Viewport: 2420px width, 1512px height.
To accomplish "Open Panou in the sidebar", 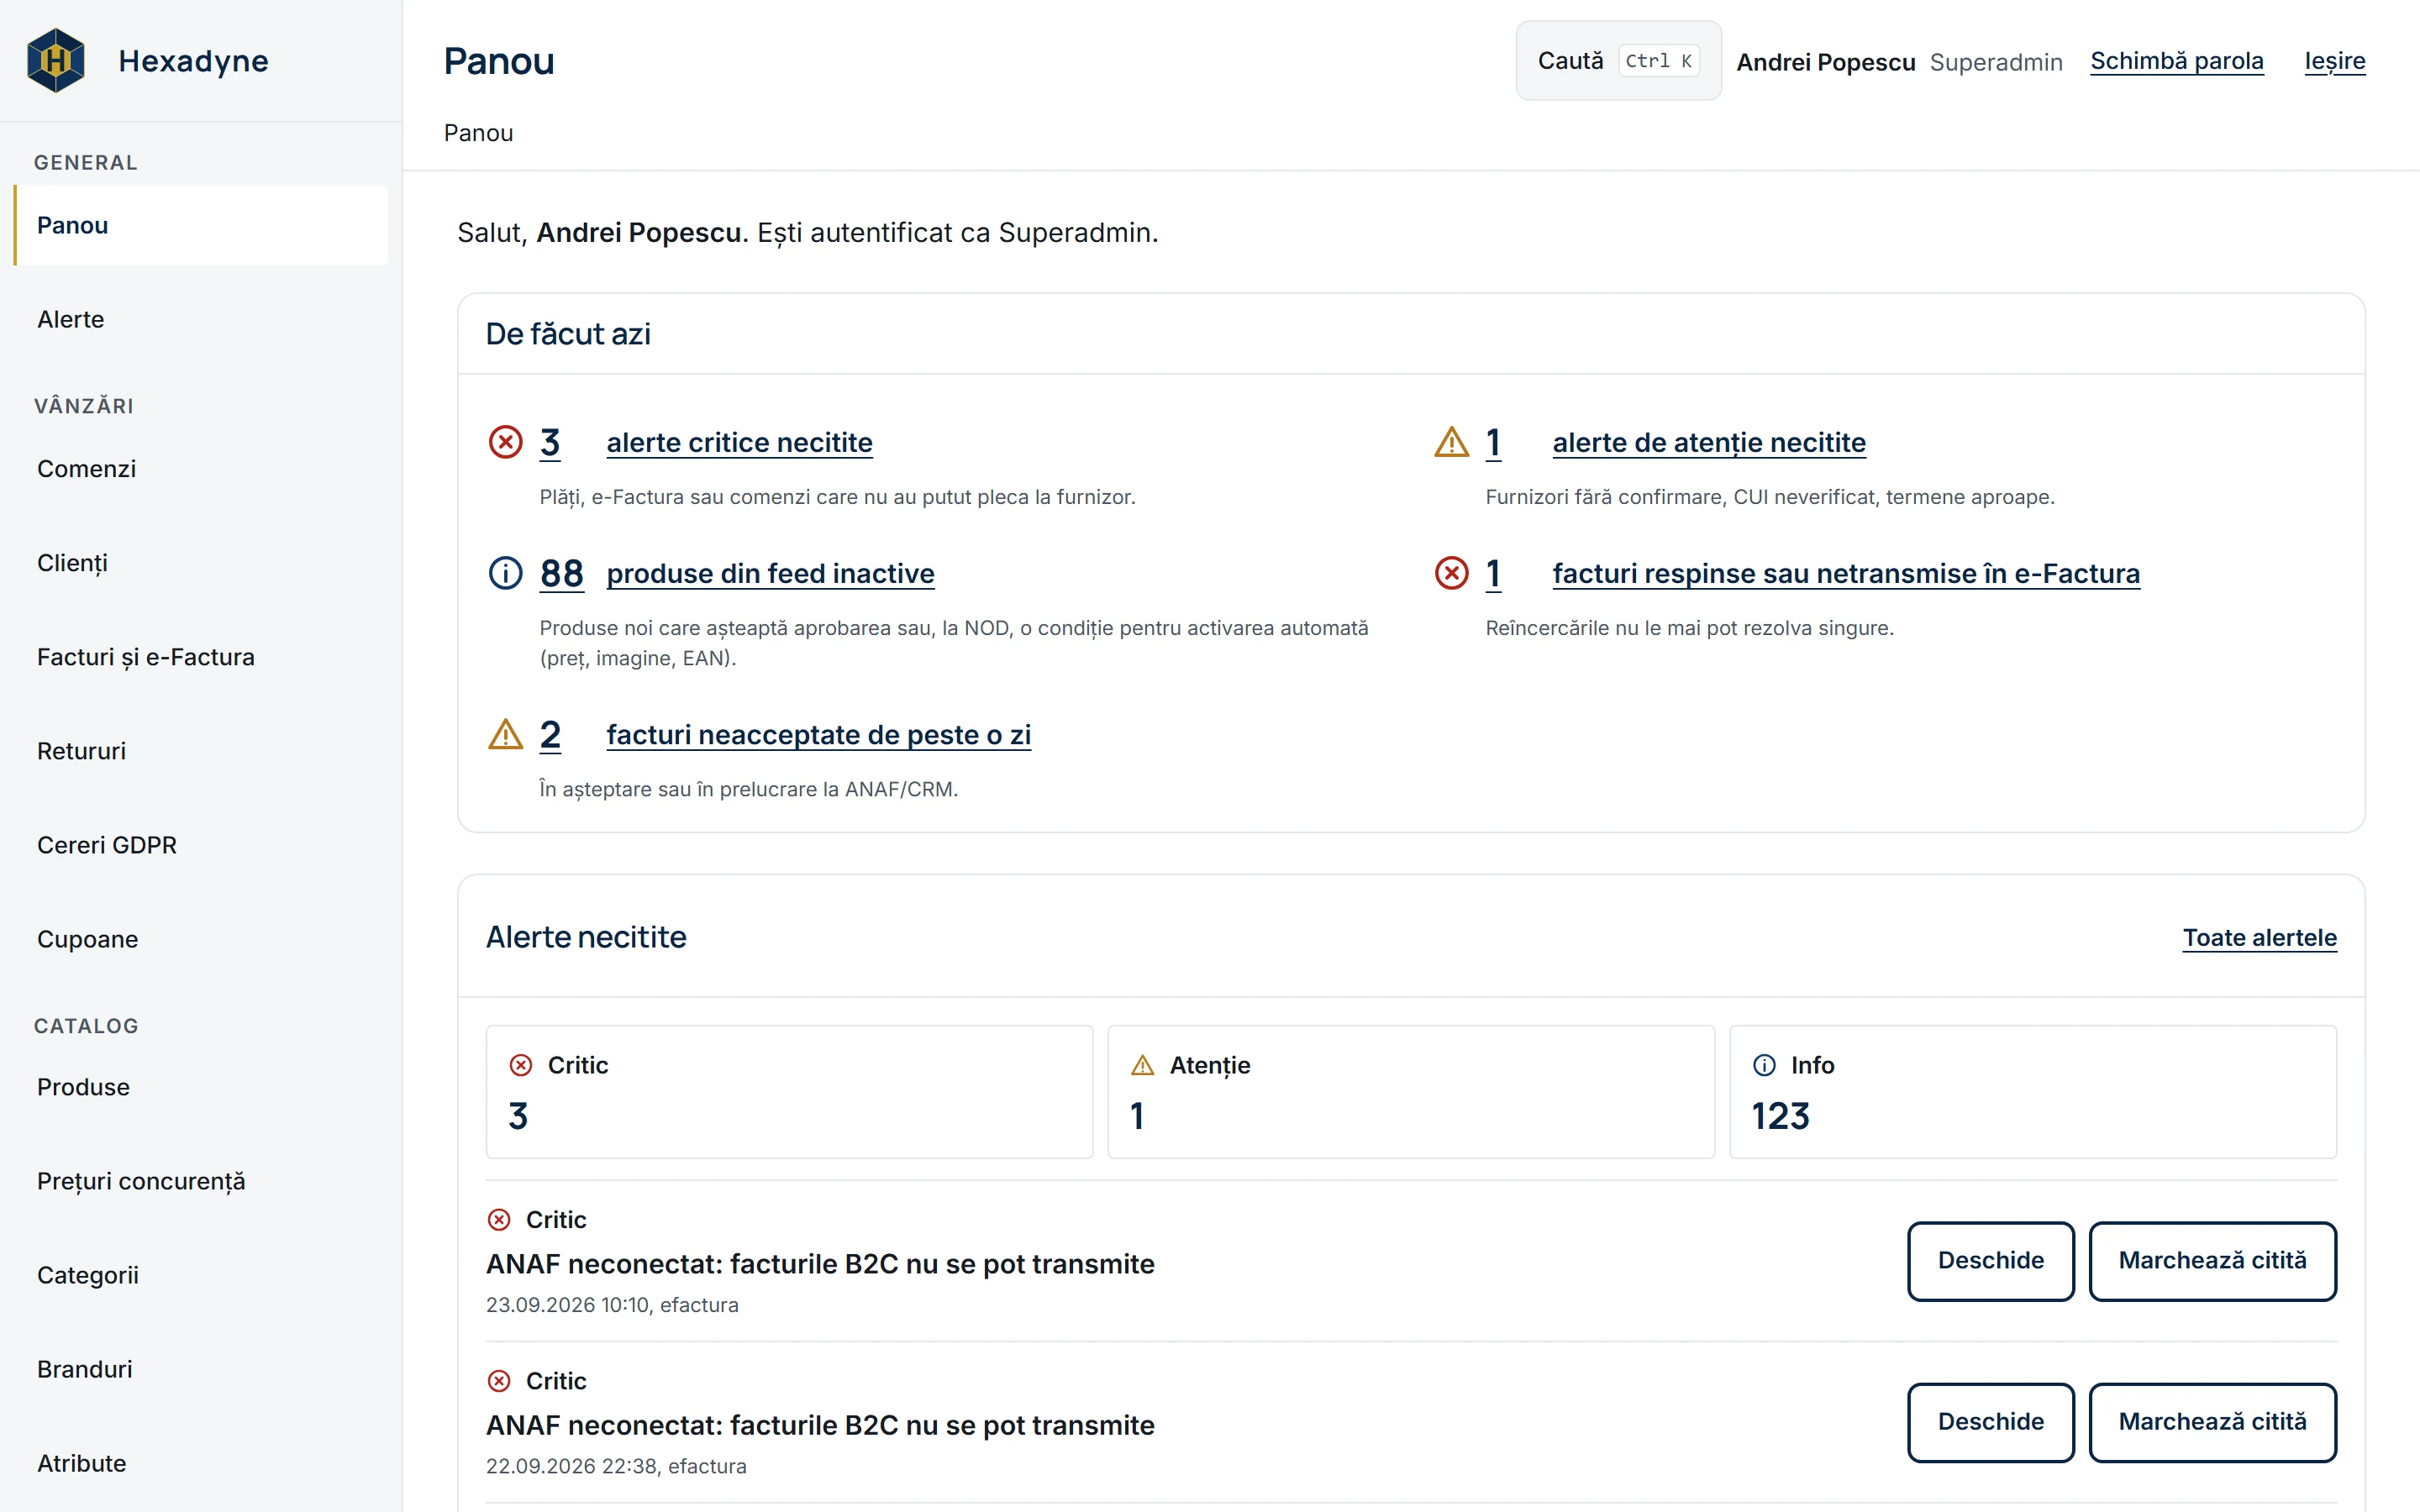I will point(201,225).
